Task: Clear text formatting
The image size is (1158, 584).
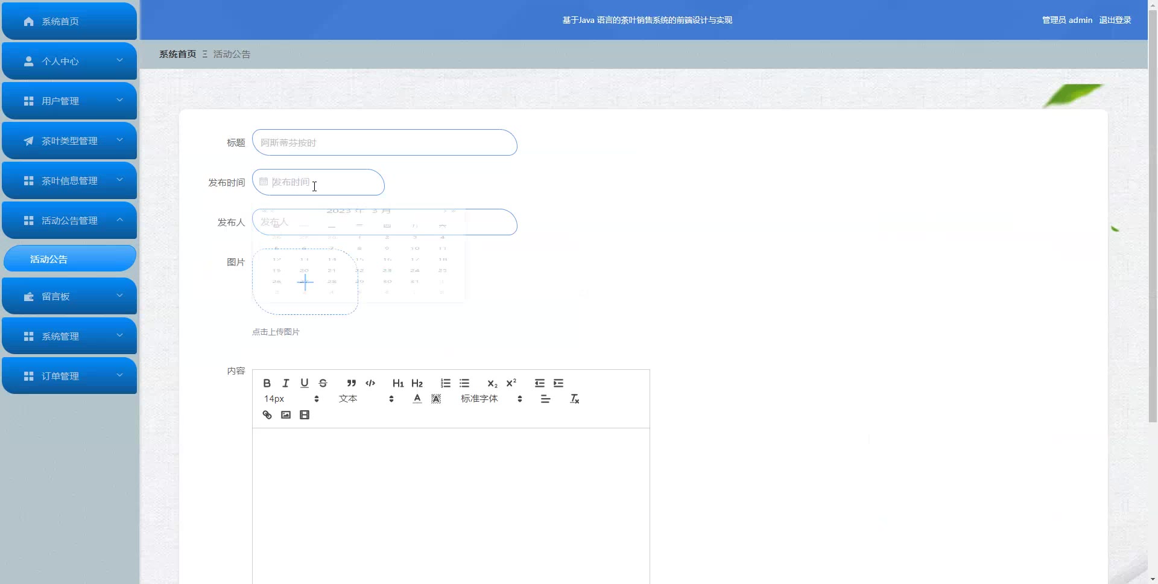Action: point(575,399)
